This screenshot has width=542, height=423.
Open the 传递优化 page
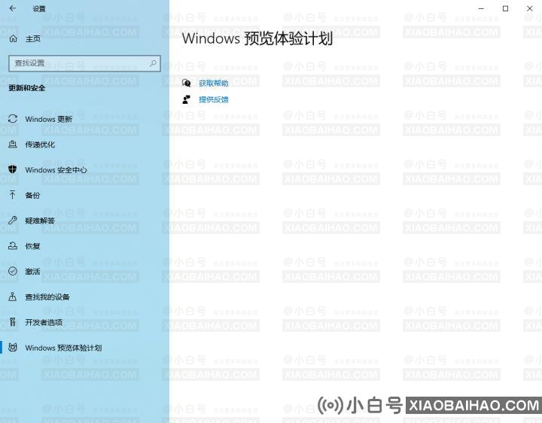click(40, 145)
